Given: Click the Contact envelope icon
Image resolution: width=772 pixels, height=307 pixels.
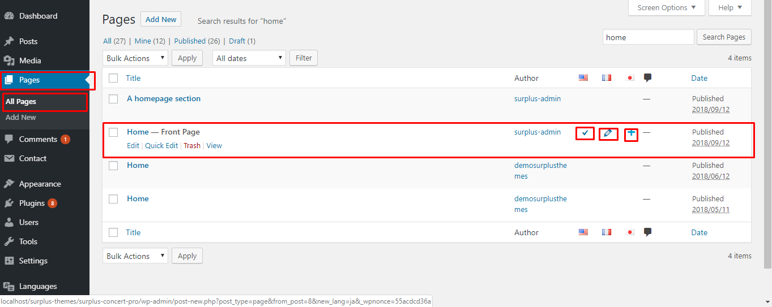Looking at the screenshot, I should point(9,158).
